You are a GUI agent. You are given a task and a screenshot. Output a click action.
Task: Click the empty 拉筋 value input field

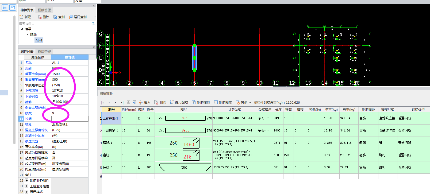coord(70,119)
